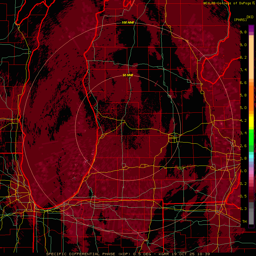Click the 1.0 scale value
Image resolution: width=256 pixels, height=256 pixels.
pyautogui.click(x=243, y=171)
